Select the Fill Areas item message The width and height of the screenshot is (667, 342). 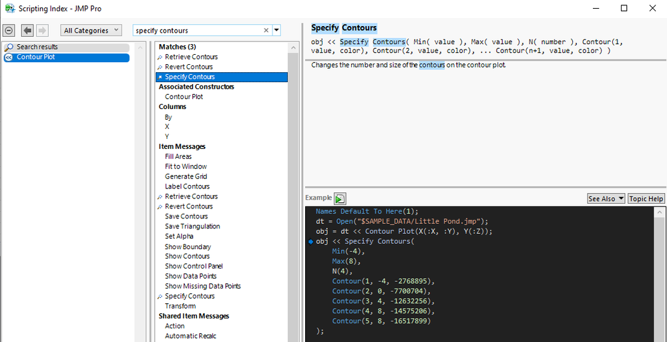click(x=178, y=156)
